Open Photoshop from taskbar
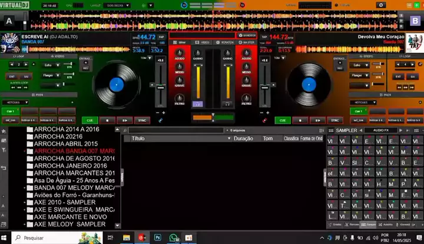Screen dimensions: 424x244 click(x=158, y=238)
